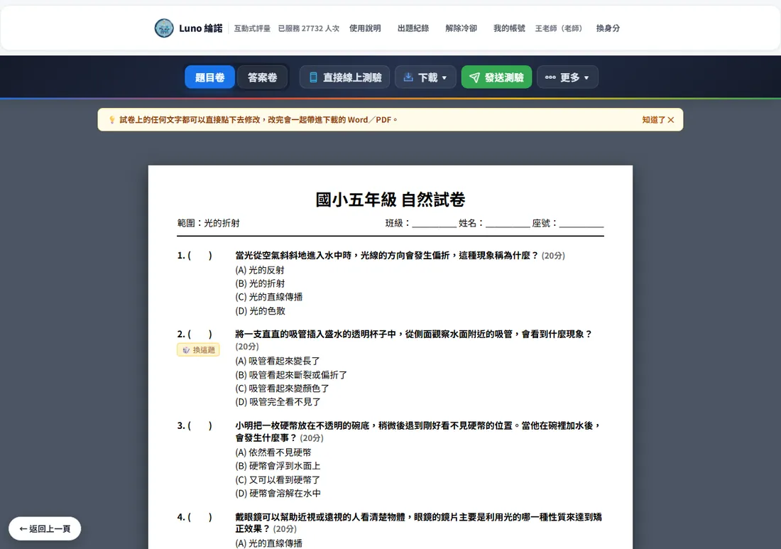Go to 我的帳號
Viewport: 781px width, 549px height.
(509, 28)
